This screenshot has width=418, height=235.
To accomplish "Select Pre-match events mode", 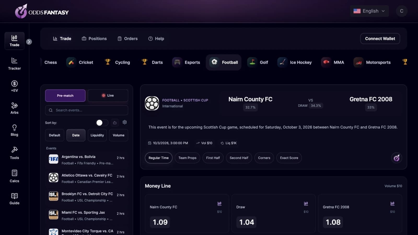I will (65, 96).
